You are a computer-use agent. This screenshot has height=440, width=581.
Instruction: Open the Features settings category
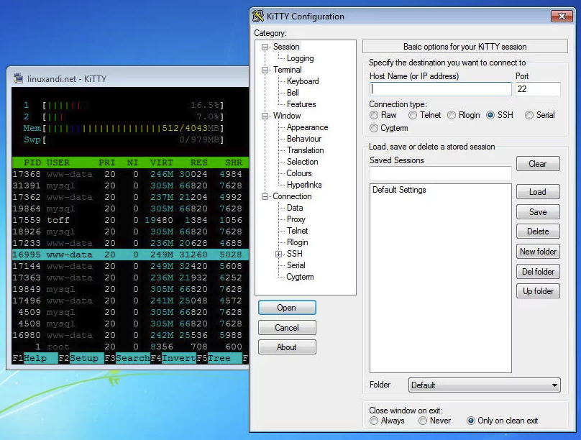tap(301, 104)
